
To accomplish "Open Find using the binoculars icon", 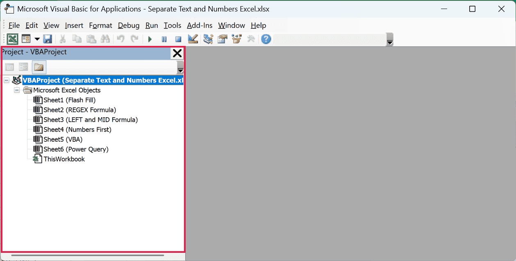I will tap(105, 39).
